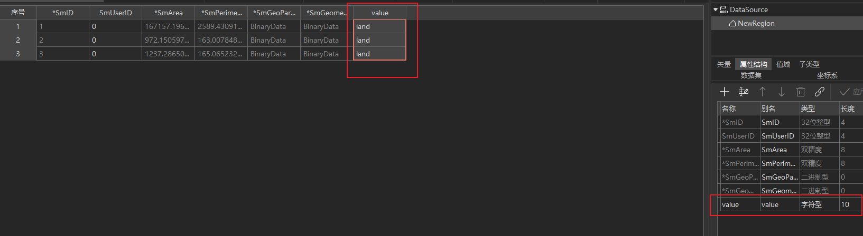Open the 属性结构 tab

[753, 64]
